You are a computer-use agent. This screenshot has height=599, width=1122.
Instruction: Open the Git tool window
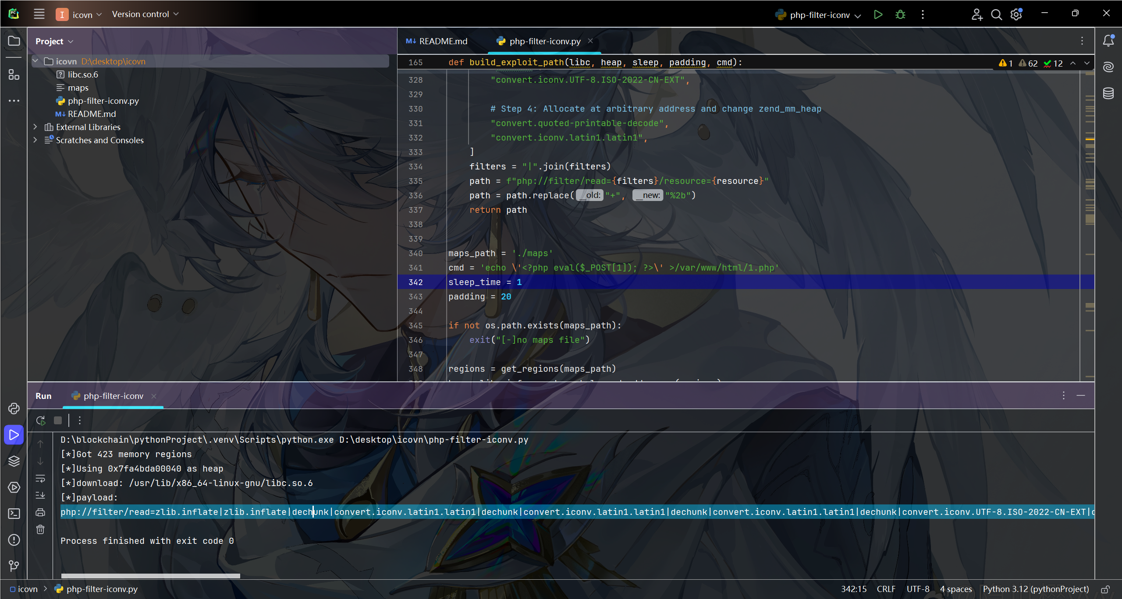click(x=14, y=566)
